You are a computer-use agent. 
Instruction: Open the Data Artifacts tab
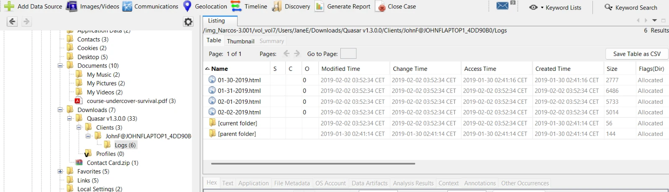click(370, 183)
